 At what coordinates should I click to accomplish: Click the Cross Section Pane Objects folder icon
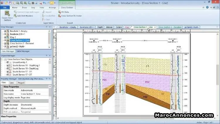(x=5, y=59)
